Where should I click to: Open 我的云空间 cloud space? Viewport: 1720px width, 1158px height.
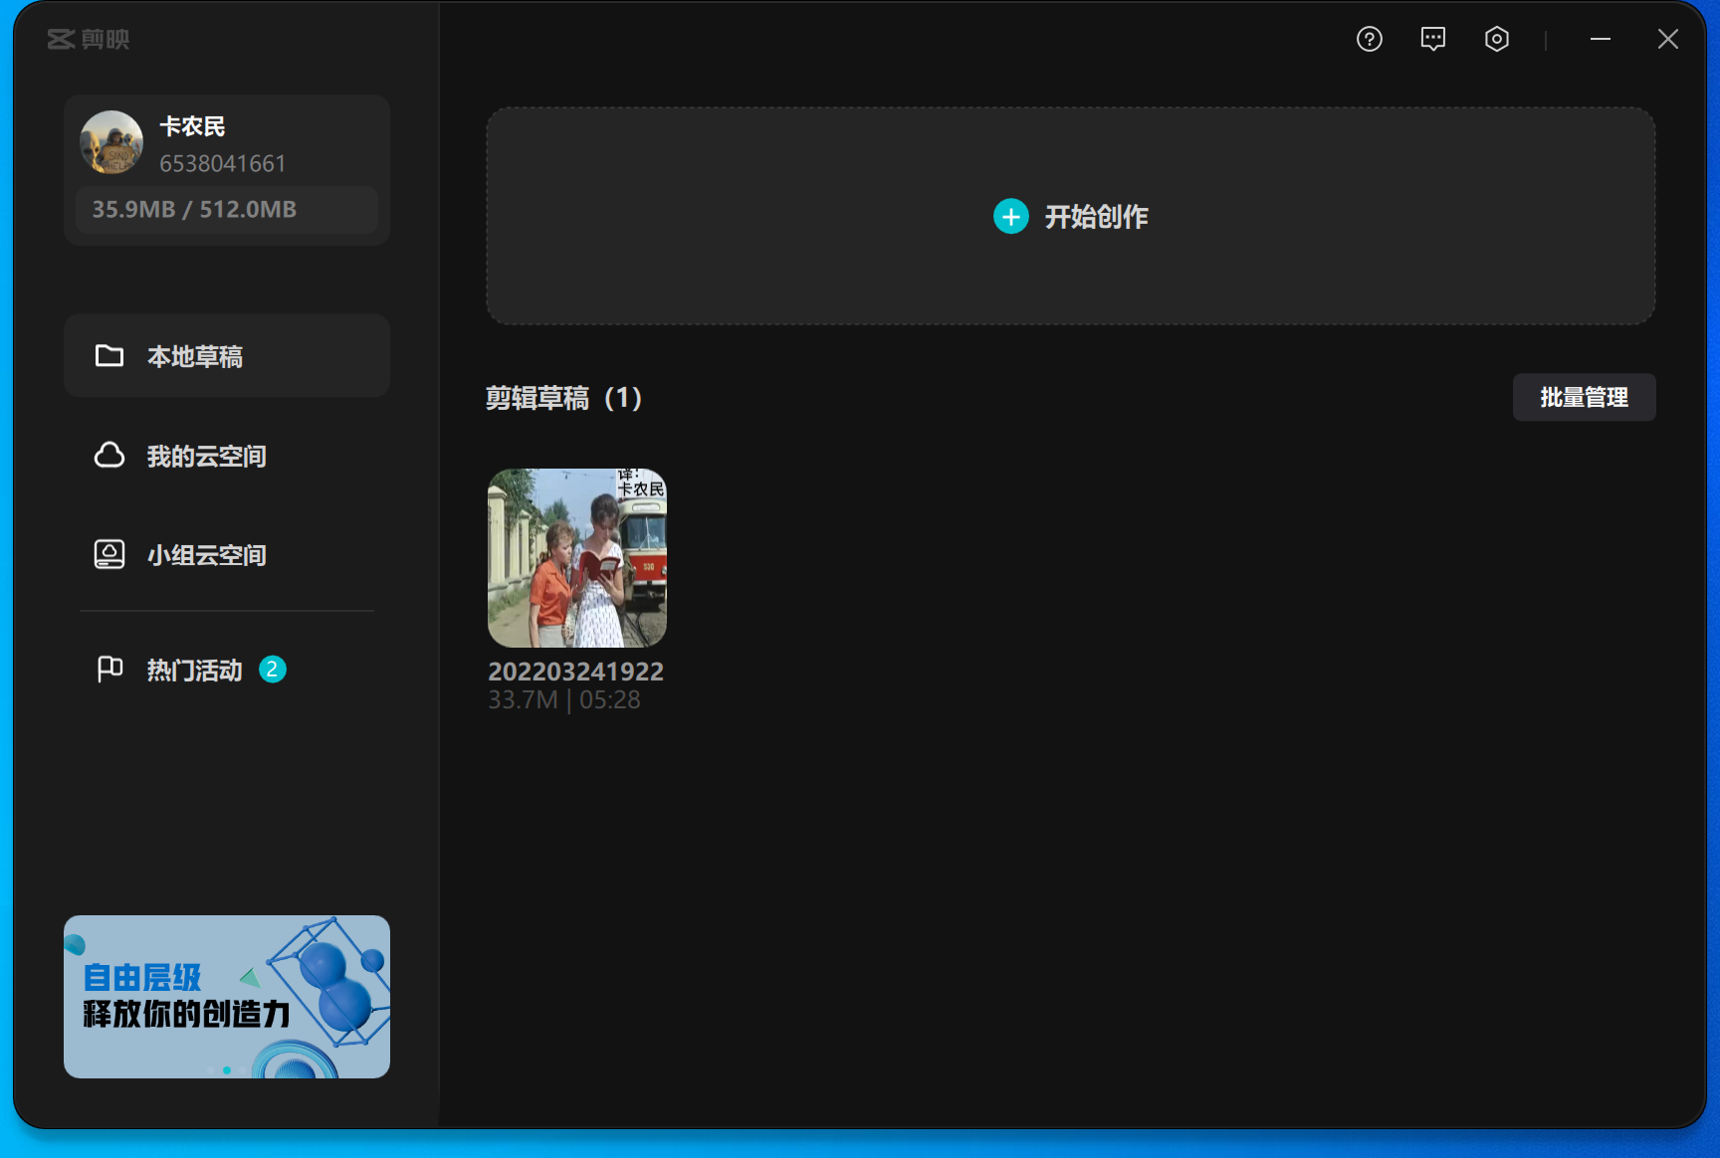pos(227,456)
